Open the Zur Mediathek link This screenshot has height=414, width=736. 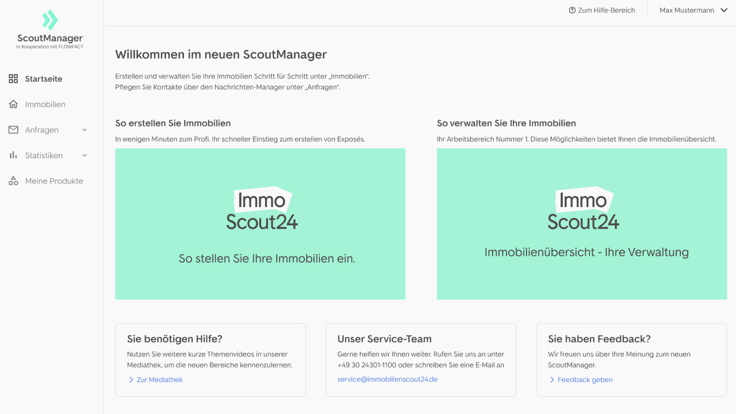159,379
